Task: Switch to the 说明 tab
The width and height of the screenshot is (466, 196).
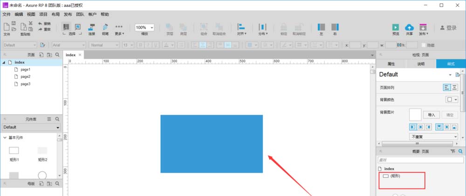Action: pos(421,64)
